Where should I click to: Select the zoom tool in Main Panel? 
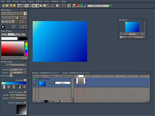point(25,18)
